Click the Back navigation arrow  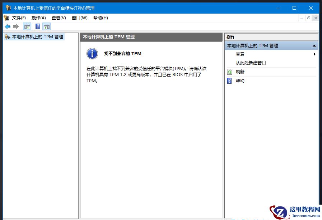click(7, 26)
